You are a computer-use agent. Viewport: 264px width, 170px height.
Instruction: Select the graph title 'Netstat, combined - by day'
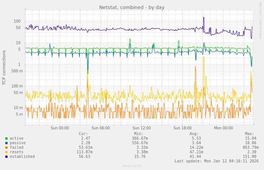pyautogui.click(x=132, y=8)
